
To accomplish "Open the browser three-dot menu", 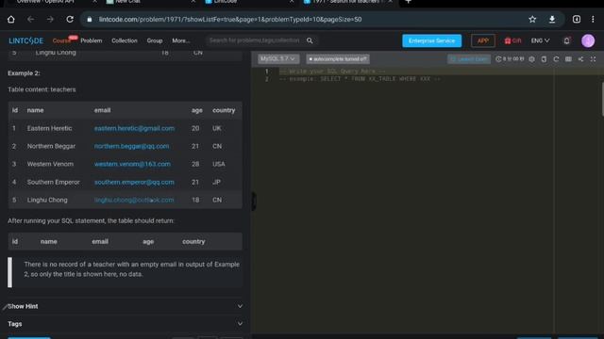I will pyautogui.click(x=593, y=19).
